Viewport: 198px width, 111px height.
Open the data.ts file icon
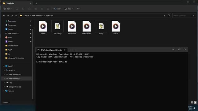[43, 26]
